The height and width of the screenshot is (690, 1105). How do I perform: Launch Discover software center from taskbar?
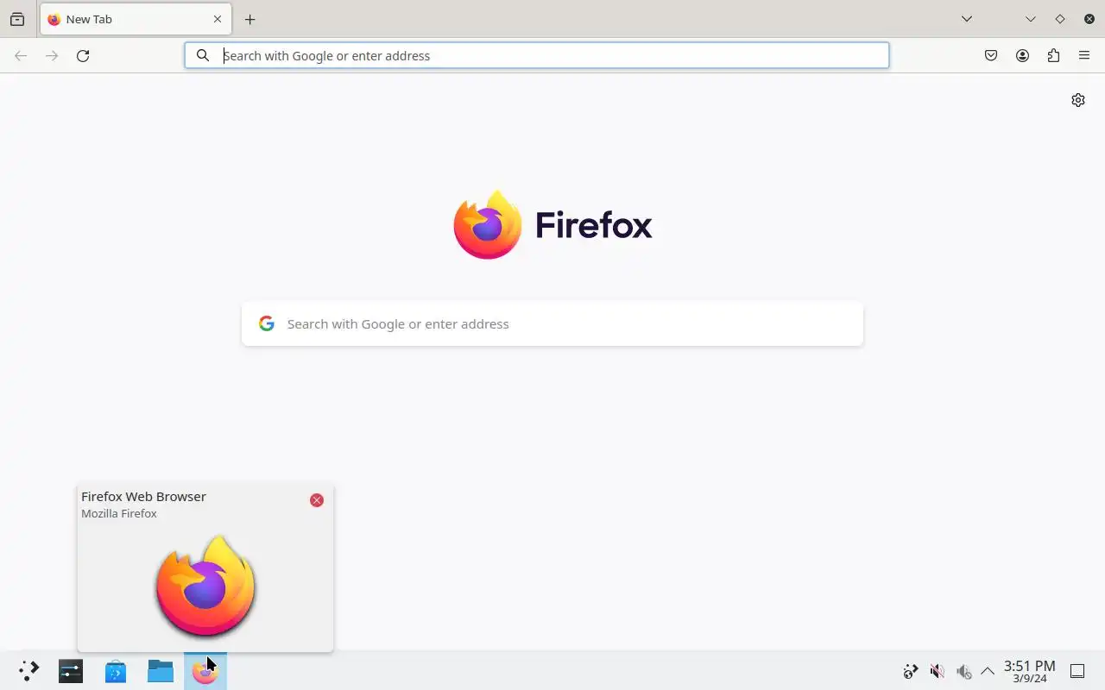[116, 671]
